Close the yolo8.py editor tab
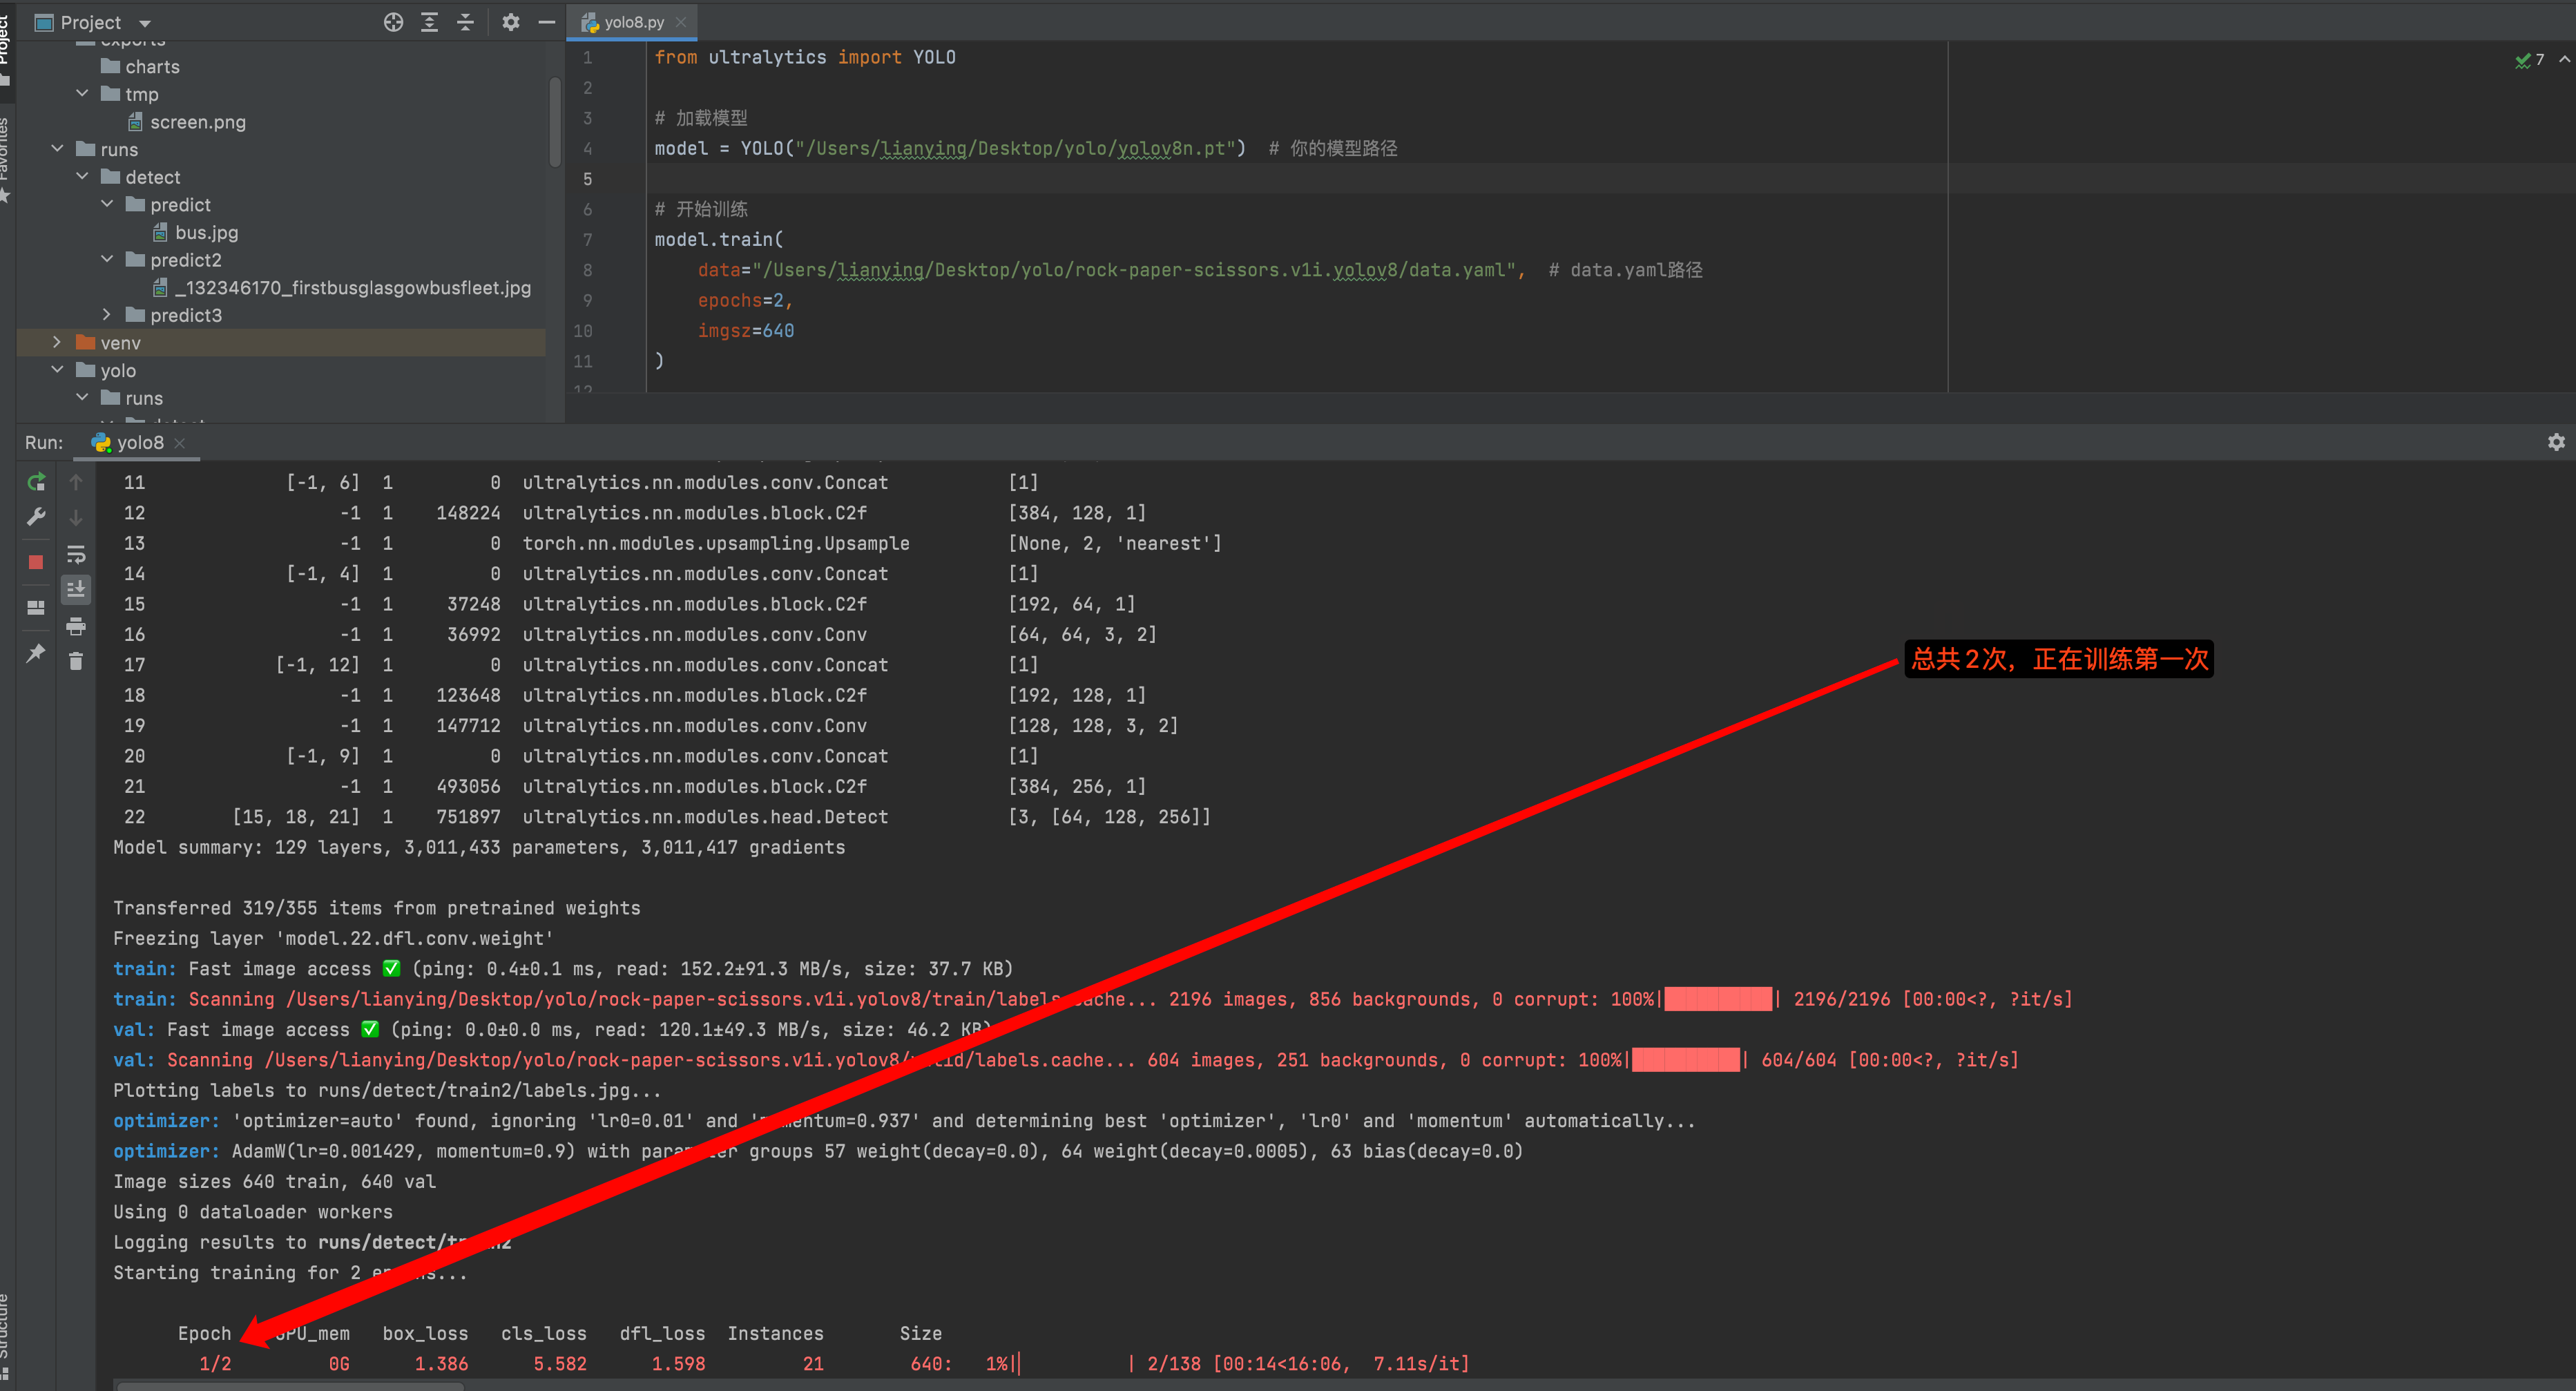Viewport: 2576px width, 1391px height. [681, 22]
